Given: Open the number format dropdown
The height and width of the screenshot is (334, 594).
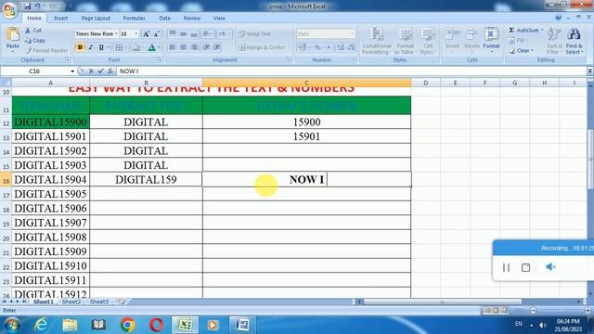Looking at the screenshot, I should pos(353,34).
